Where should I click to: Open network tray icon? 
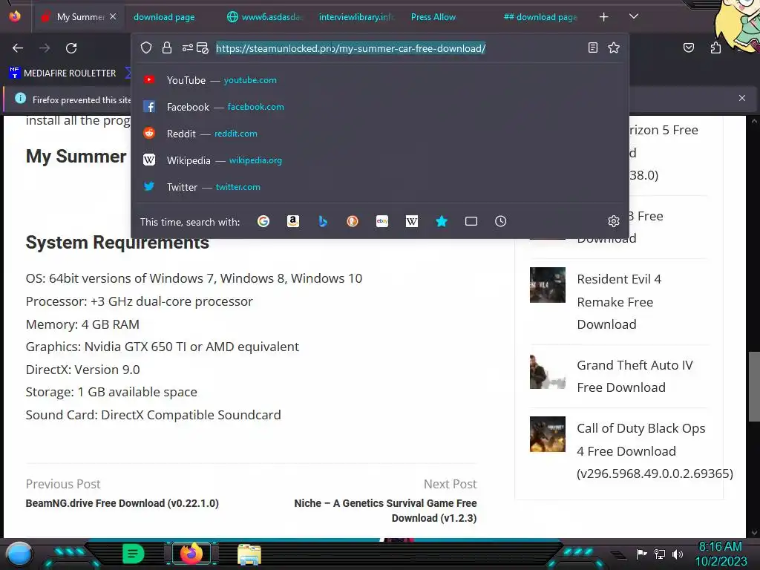[660, 554]
